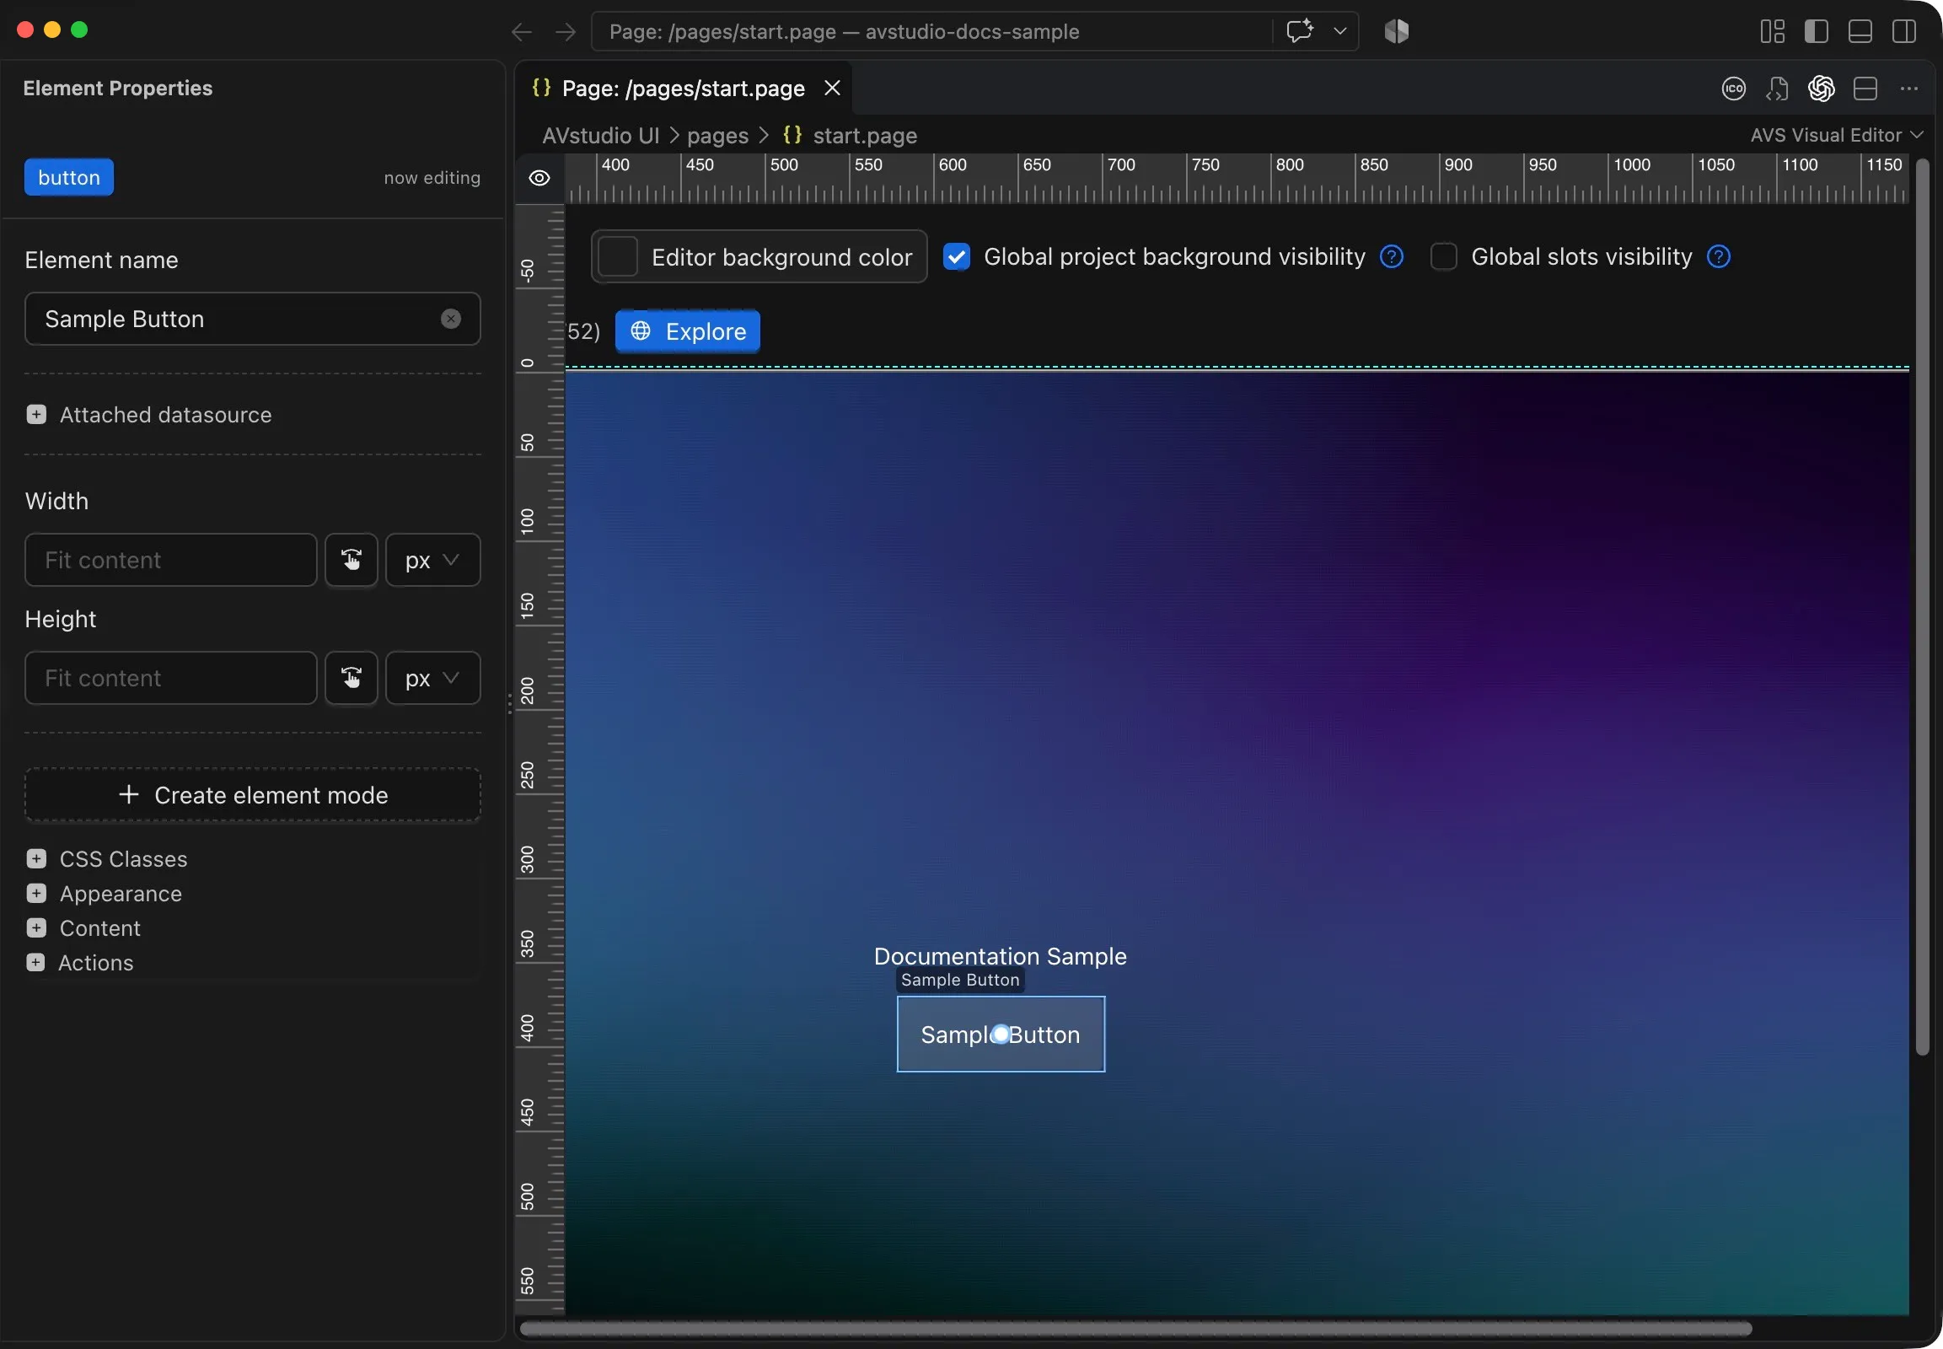Screen dimensions: 1943x1349
Task: Click the title bar page address field
Action: coord(931,31)
